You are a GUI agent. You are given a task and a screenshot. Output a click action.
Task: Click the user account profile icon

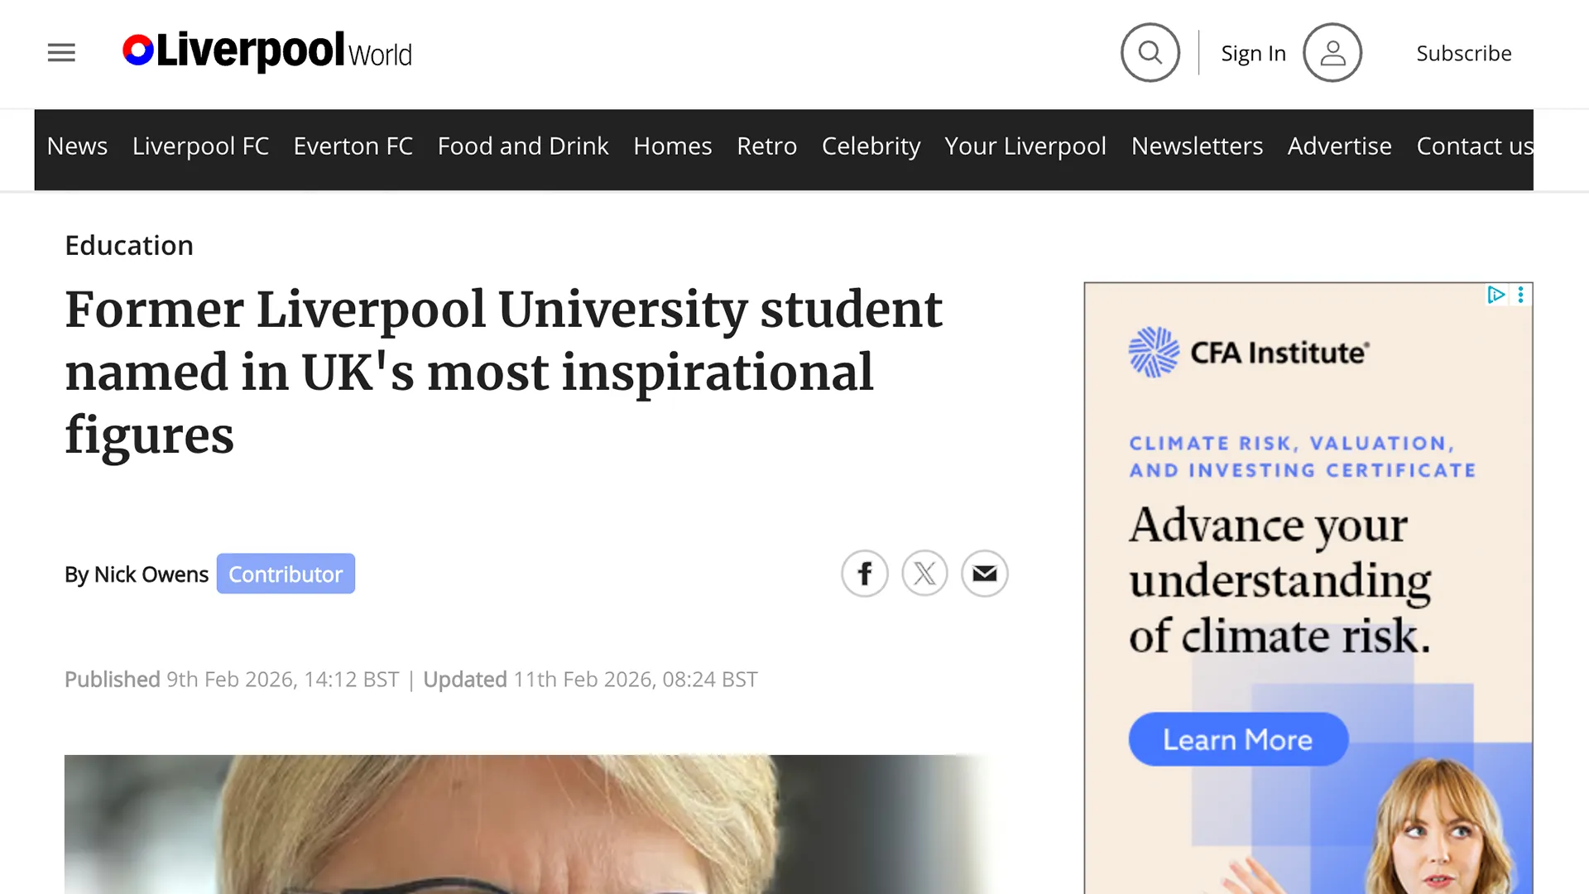click(x=1332, y=53)
